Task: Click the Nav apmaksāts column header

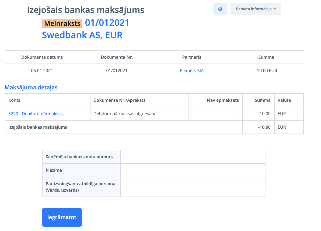Action: tap(223, 100)
